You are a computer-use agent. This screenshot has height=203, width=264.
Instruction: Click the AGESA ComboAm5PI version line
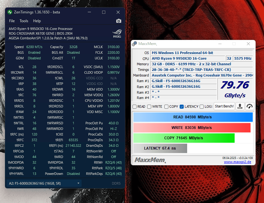(48, 38)
